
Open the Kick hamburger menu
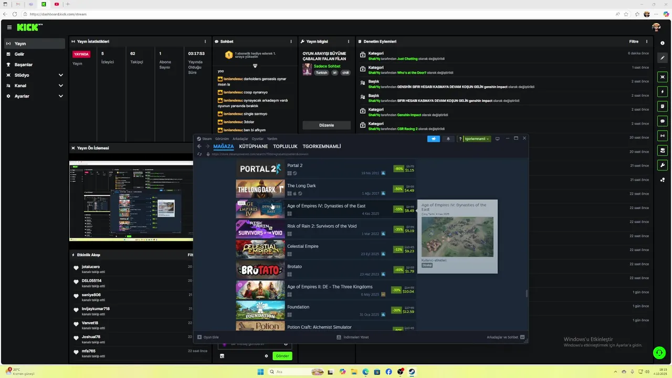pyautogui.click(x=9, y=27)
